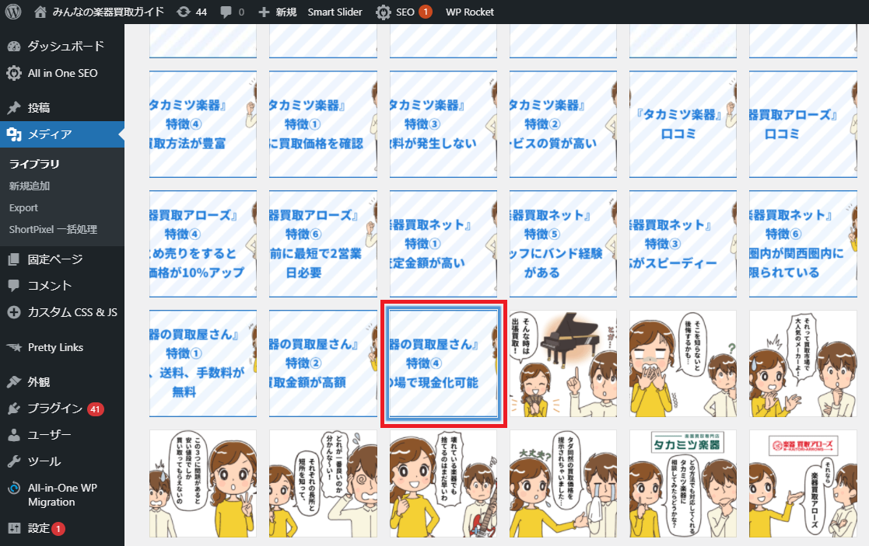Open the ダッシュボード dashboard icon
The width and height of the screenshot is (869, 546).
tap(14, 46)
